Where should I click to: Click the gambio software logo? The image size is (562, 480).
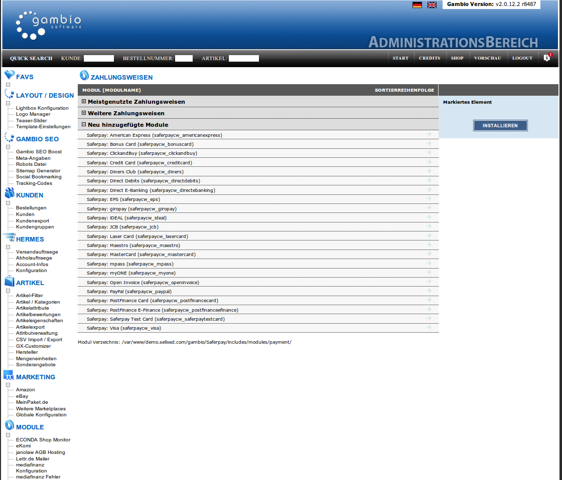click(x=48, y=25)
